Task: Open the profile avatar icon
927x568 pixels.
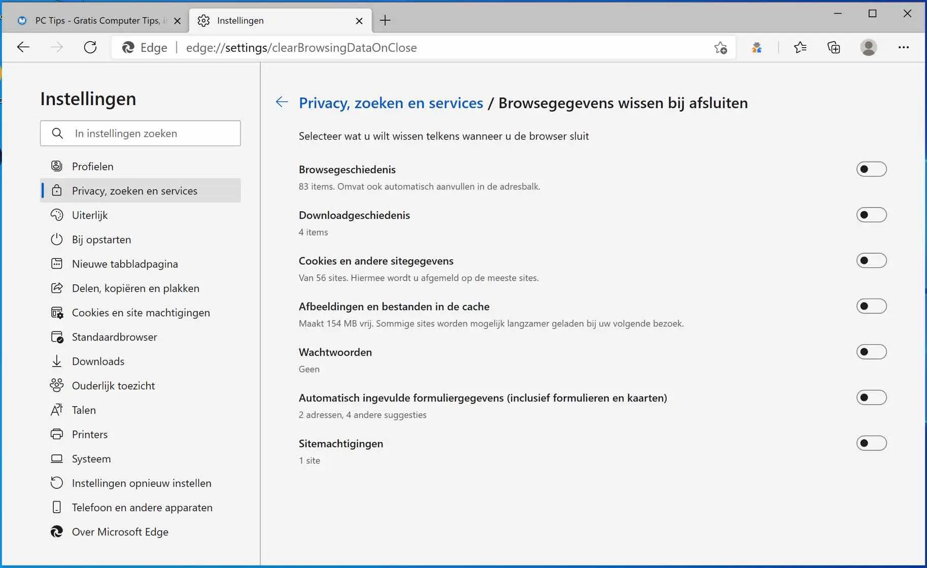Action: point(869,47)
